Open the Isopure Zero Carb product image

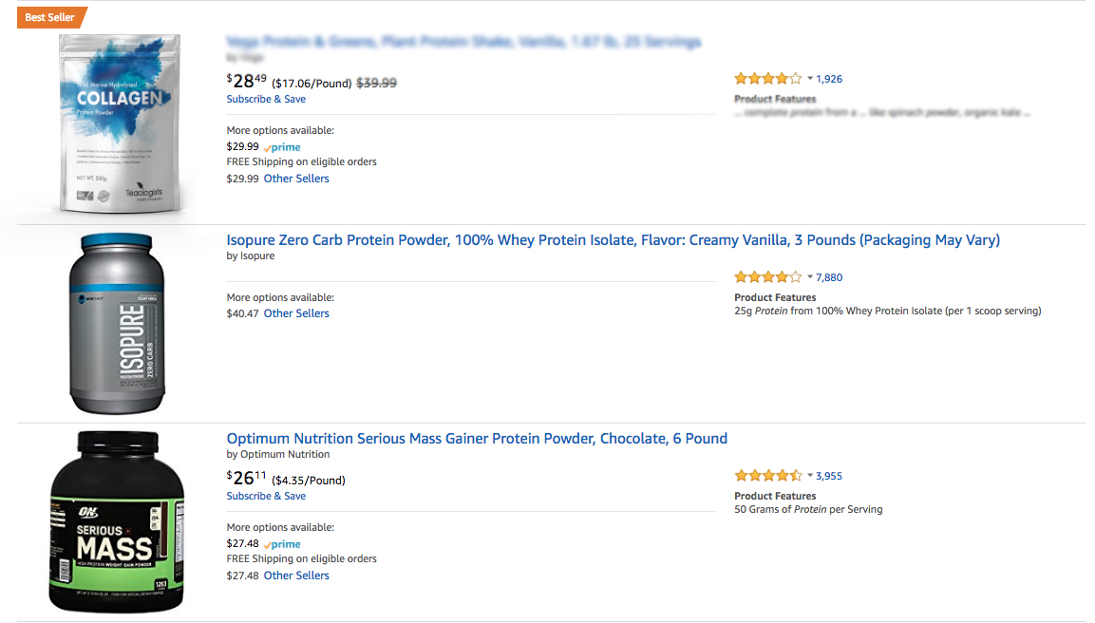pos(117,323)
